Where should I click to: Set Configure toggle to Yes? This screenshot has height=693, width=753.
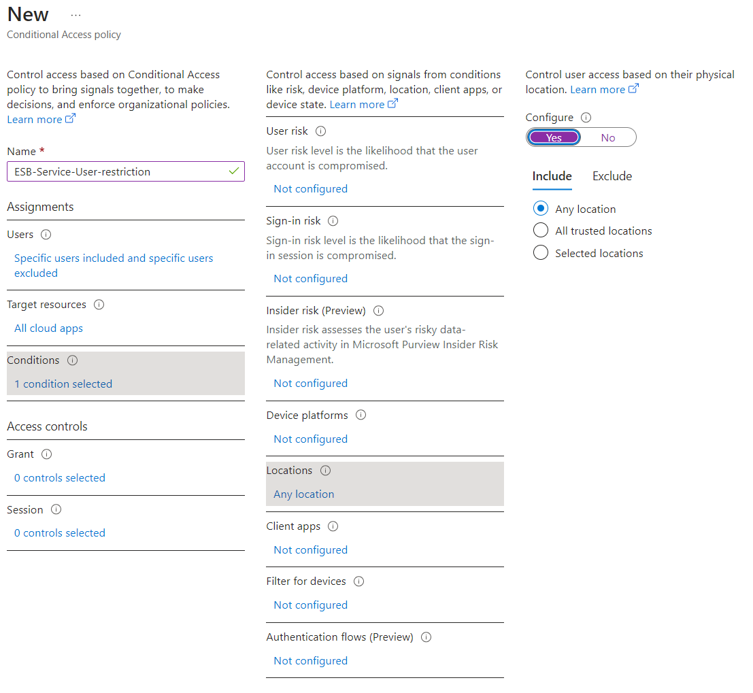554,137
